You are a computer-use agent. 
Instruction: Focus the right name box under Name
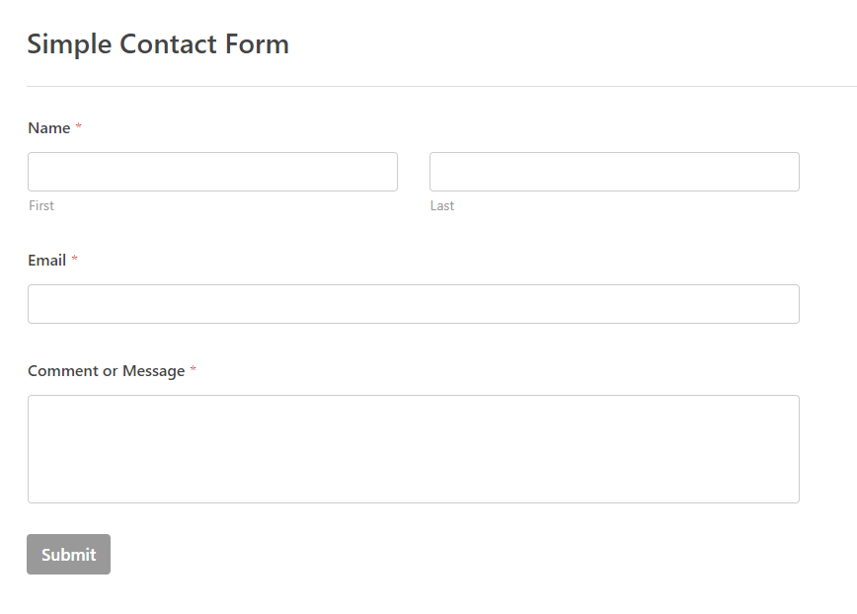tap(613, 171)
